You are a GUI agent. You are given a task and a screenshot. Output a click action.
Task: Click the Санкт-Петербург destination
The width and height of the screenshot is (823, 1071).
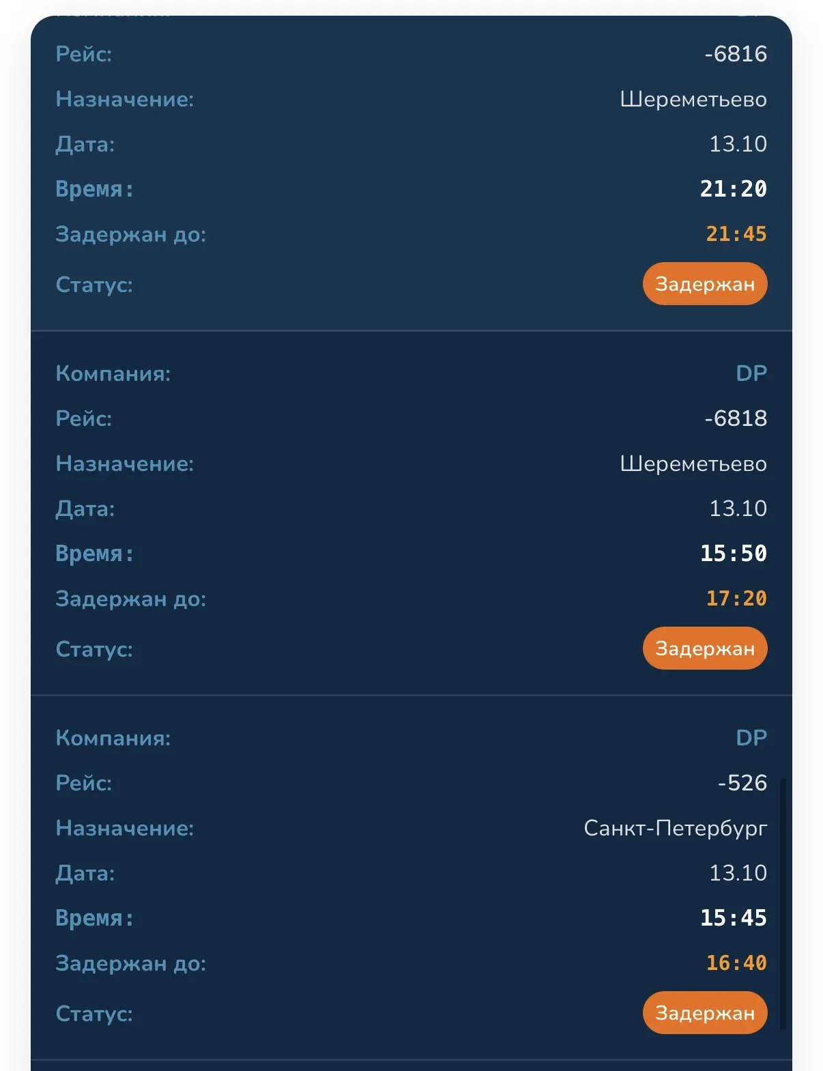tap(676, 829)
